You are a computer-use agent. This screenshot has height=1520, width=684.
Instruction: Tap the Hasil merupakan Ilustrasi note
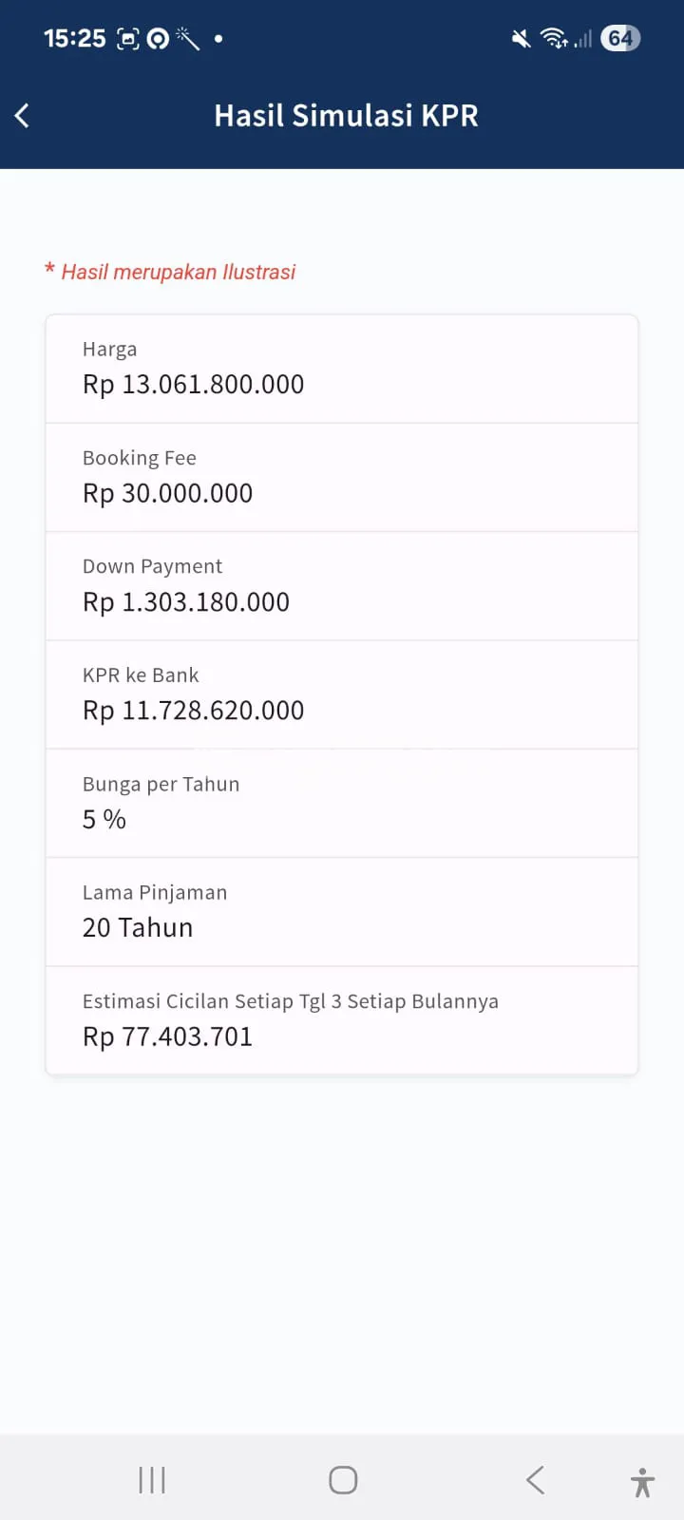[178, 273]
